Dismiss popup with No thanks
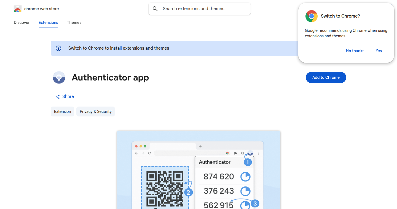 pos(355,51)
